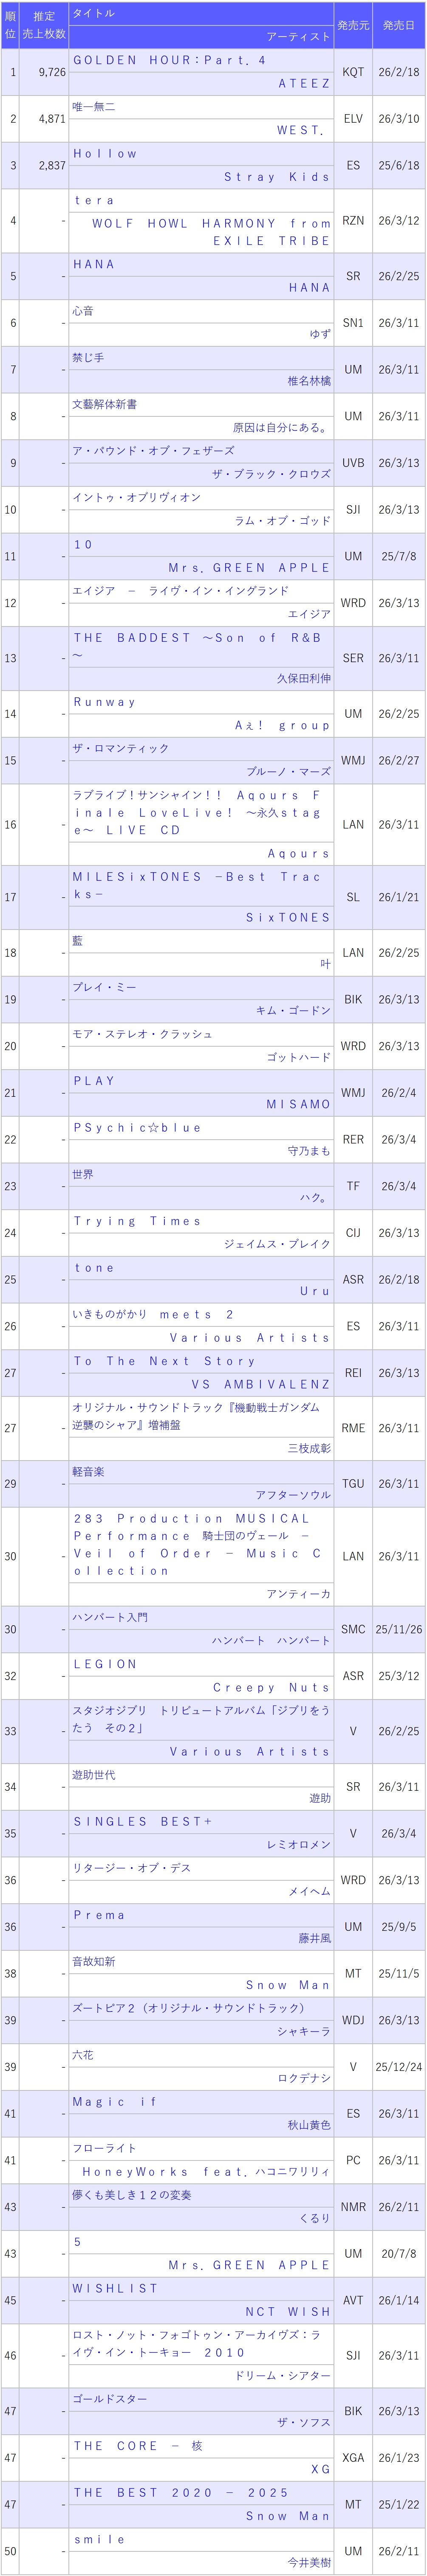Select the artist SixTONES
This screenshot has height=2576, width=427.
[x=288, y=917]
